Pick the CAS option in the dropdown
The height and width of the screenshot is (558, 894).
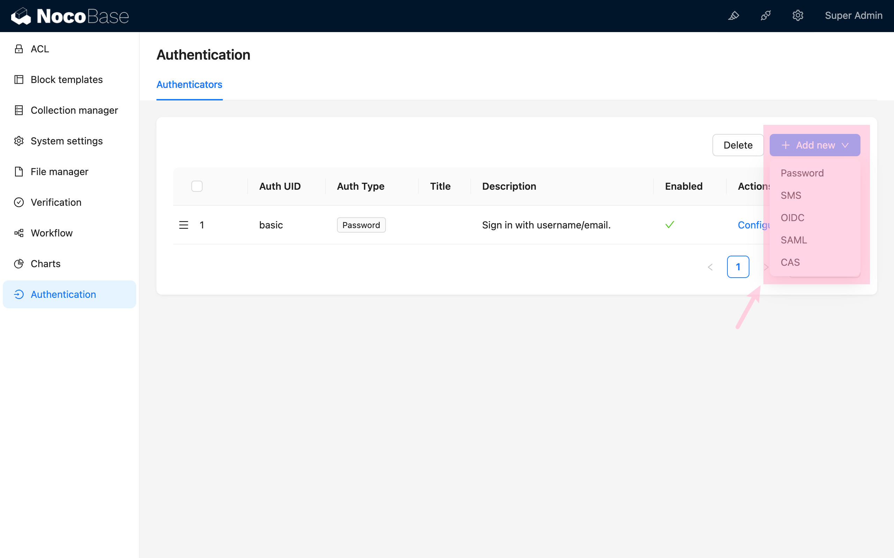click(790, 262)
